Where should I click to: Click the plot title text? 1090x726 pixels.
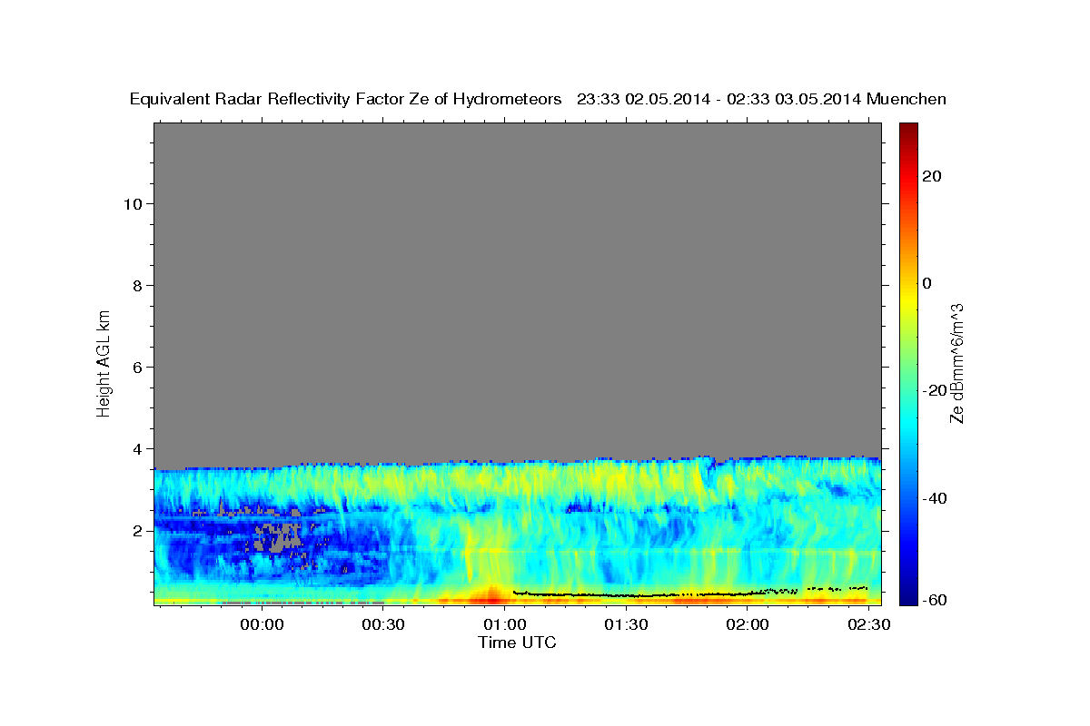click(538, 99)
